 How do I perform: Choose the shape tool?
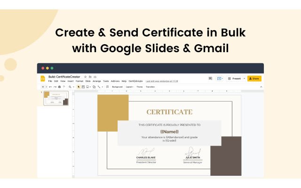94,87
